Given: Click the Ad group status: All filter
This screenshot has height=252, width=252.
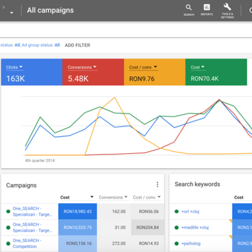Looking at the screenshot, I should point(41,45).
